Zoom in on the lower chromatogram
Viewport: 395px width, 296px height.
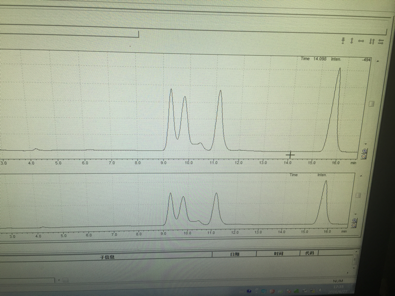point(355,221)
